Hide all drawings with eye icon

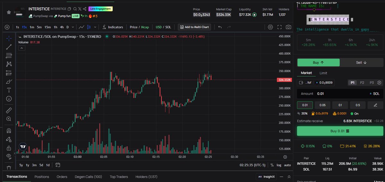[x=9, y=157]
